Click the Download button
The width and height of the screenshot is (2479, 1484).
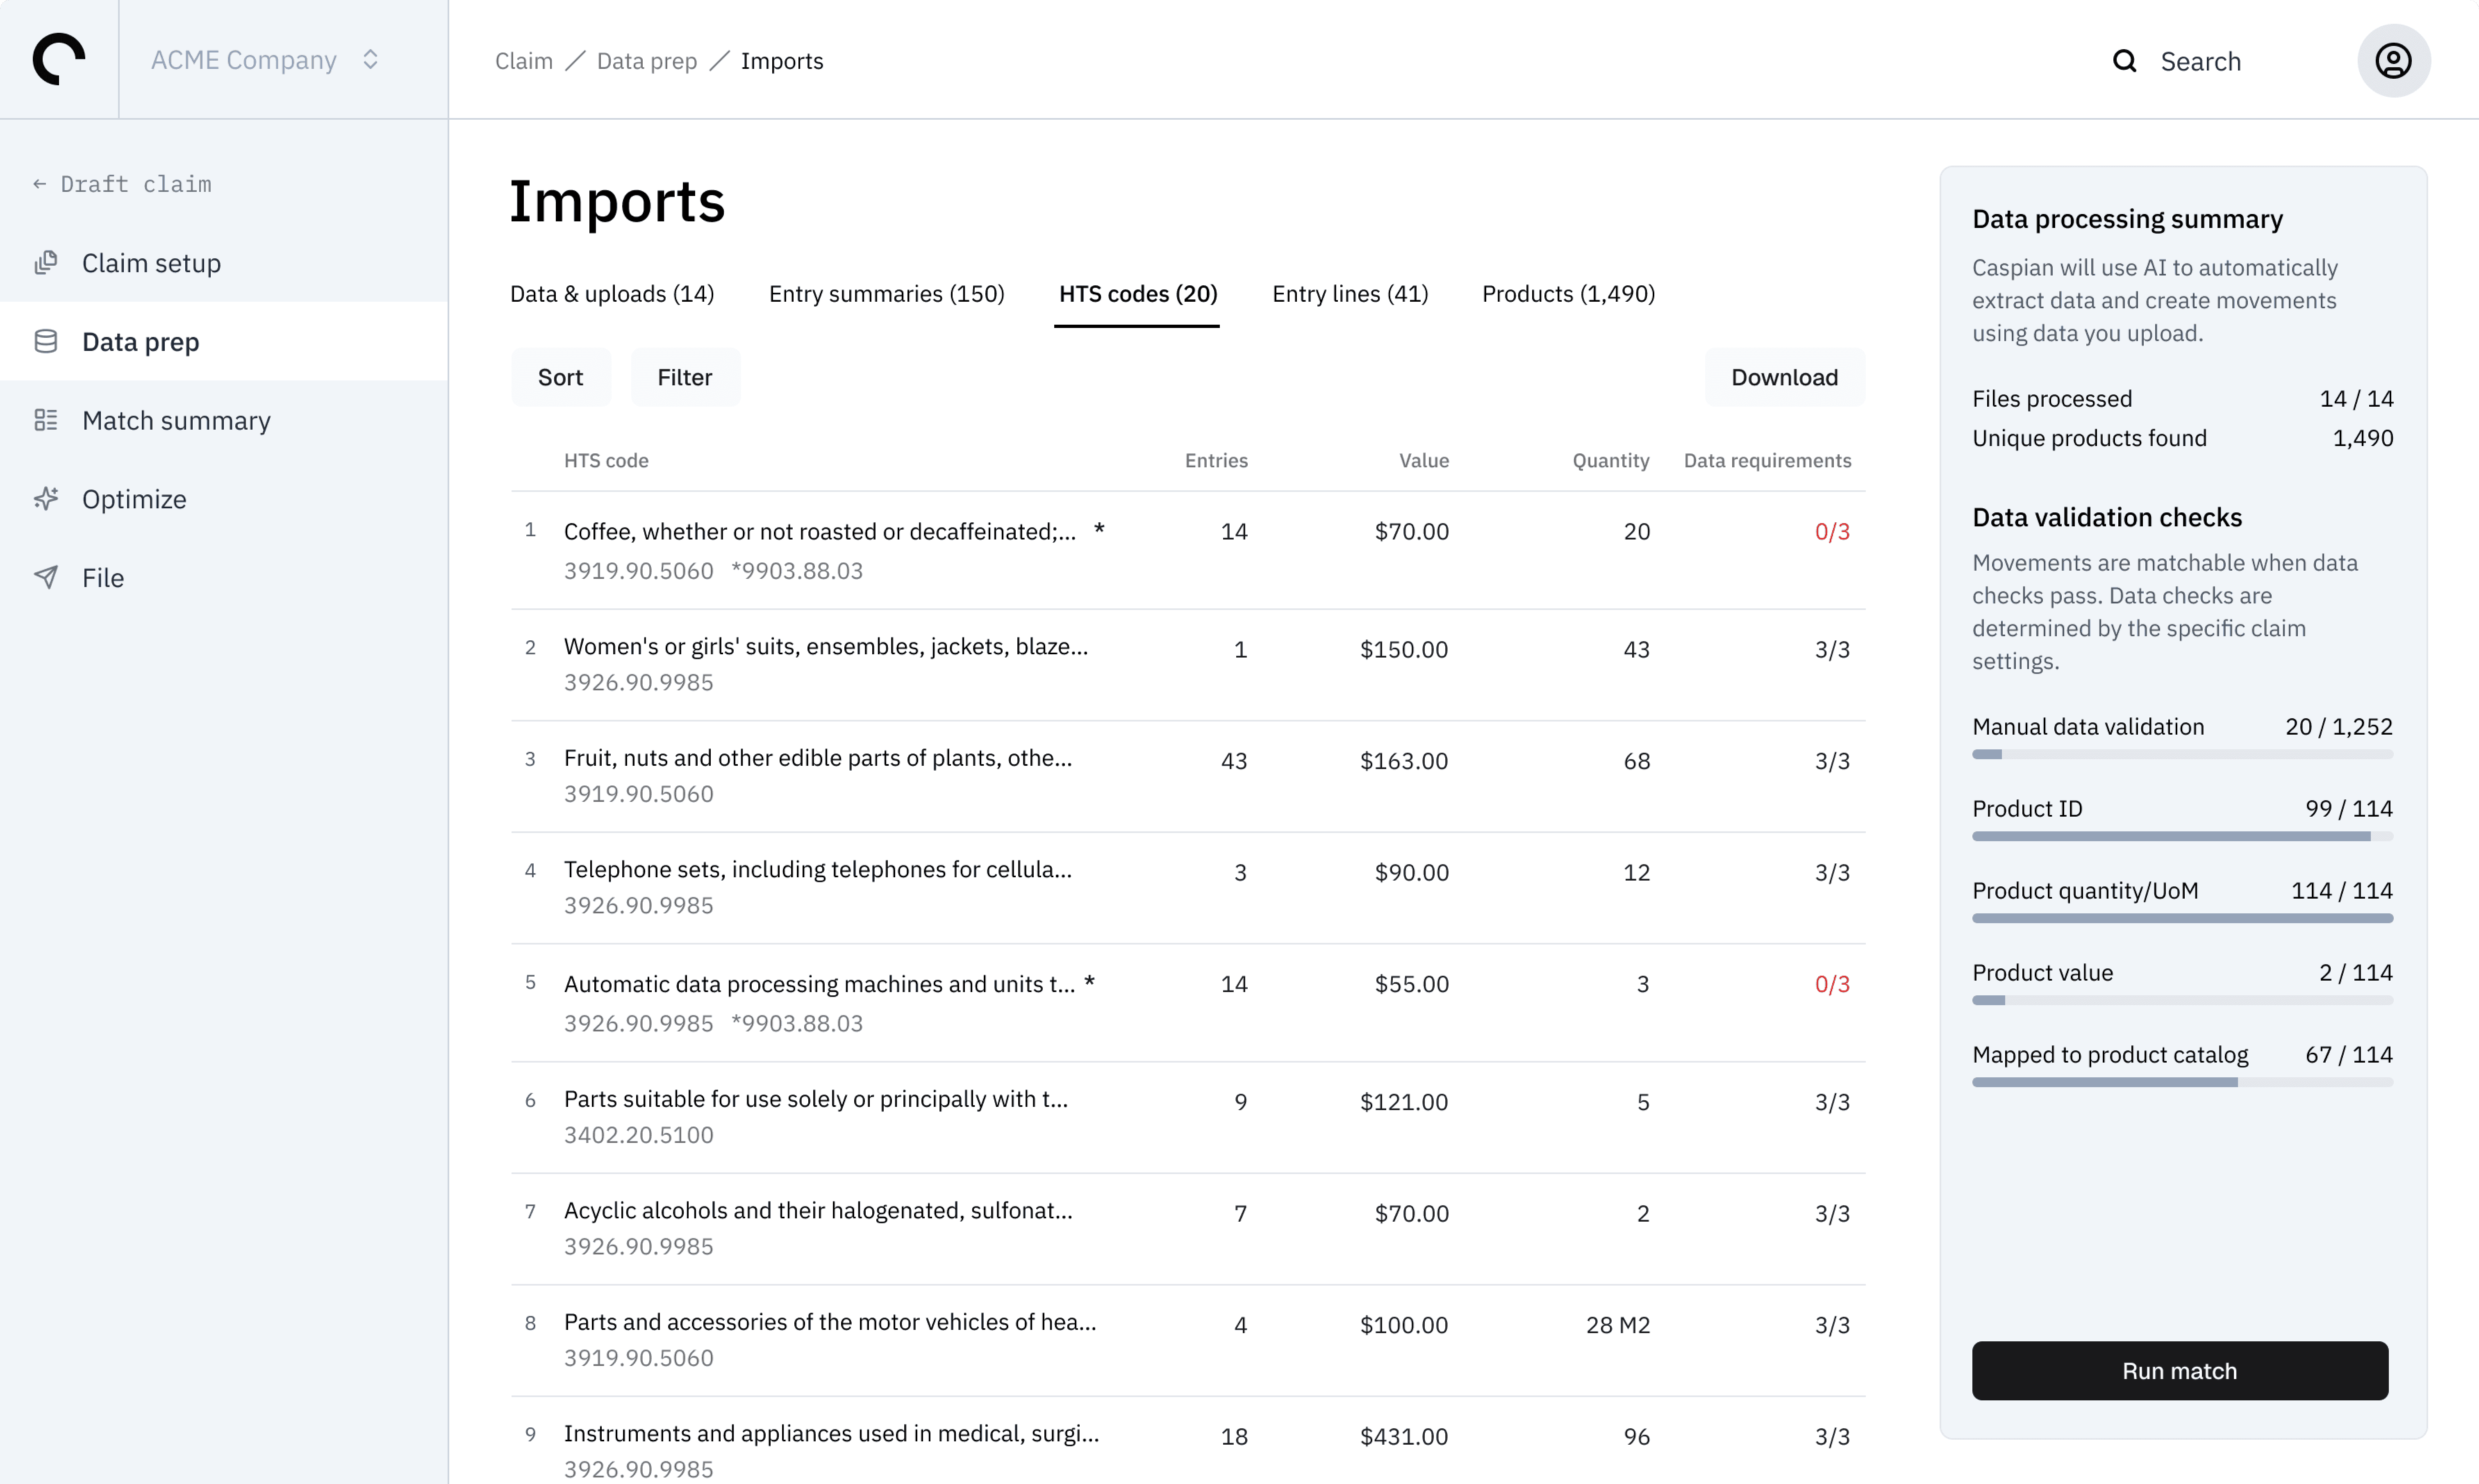point(1783,377)
